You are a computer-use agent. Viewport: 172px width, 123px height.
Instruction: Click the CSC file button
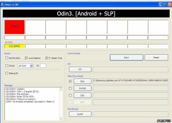83,95
